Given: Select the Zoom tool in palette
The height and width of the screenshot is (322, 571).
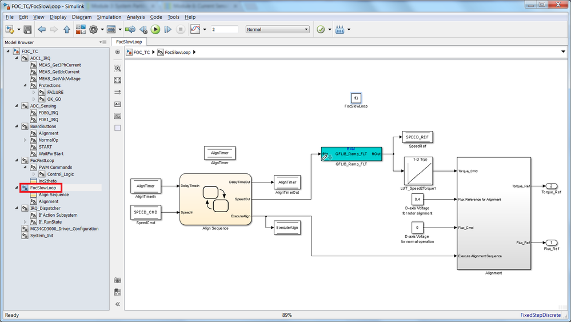Looking at the screenshot, I should point(118,68).
